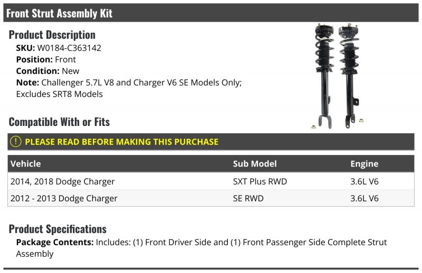422x273 pixels.
Task: Click the Vehicle column header
Action: pyautogui.click(x=25, y=163)
